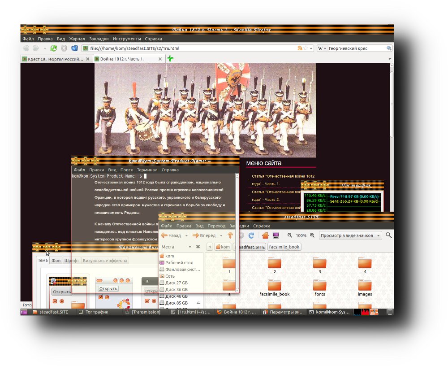Viewport: 448px width, 366px height.
Task: Open the 'facsimile_book' folder icon
Action: click(x=275, y=285)
